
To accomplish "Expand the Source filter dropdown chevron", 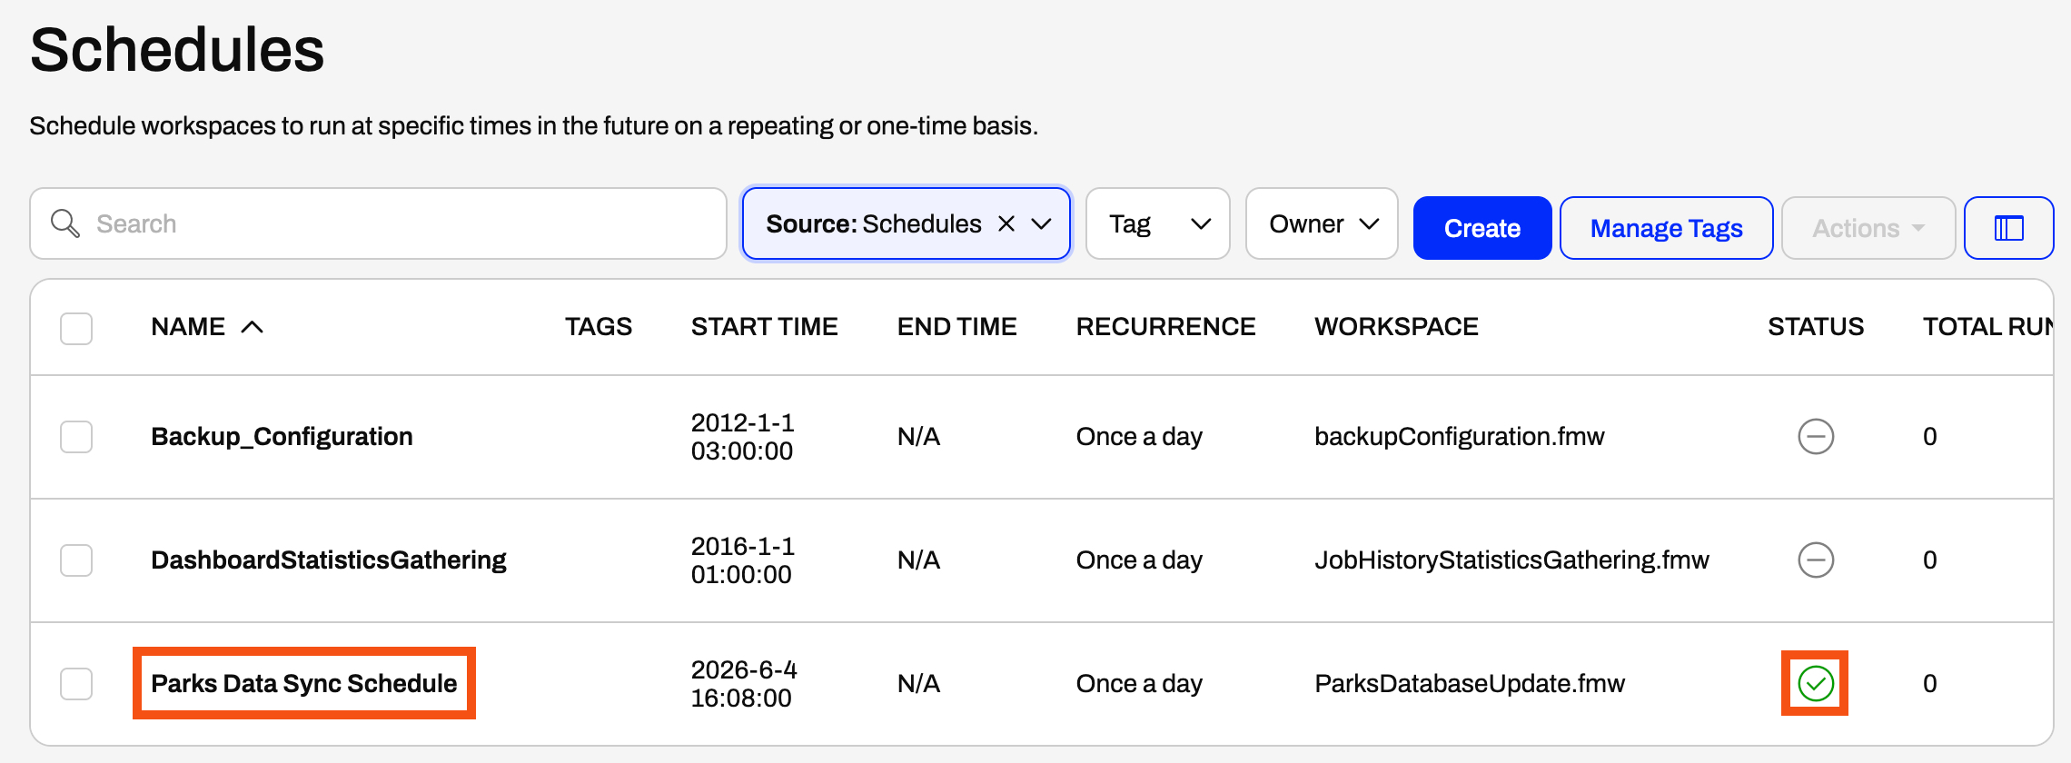I will tap(1041, 223).
